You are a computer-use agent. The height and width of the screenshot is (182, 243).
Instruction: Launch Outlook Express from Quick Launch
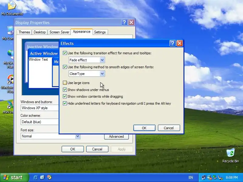point(42,177)
